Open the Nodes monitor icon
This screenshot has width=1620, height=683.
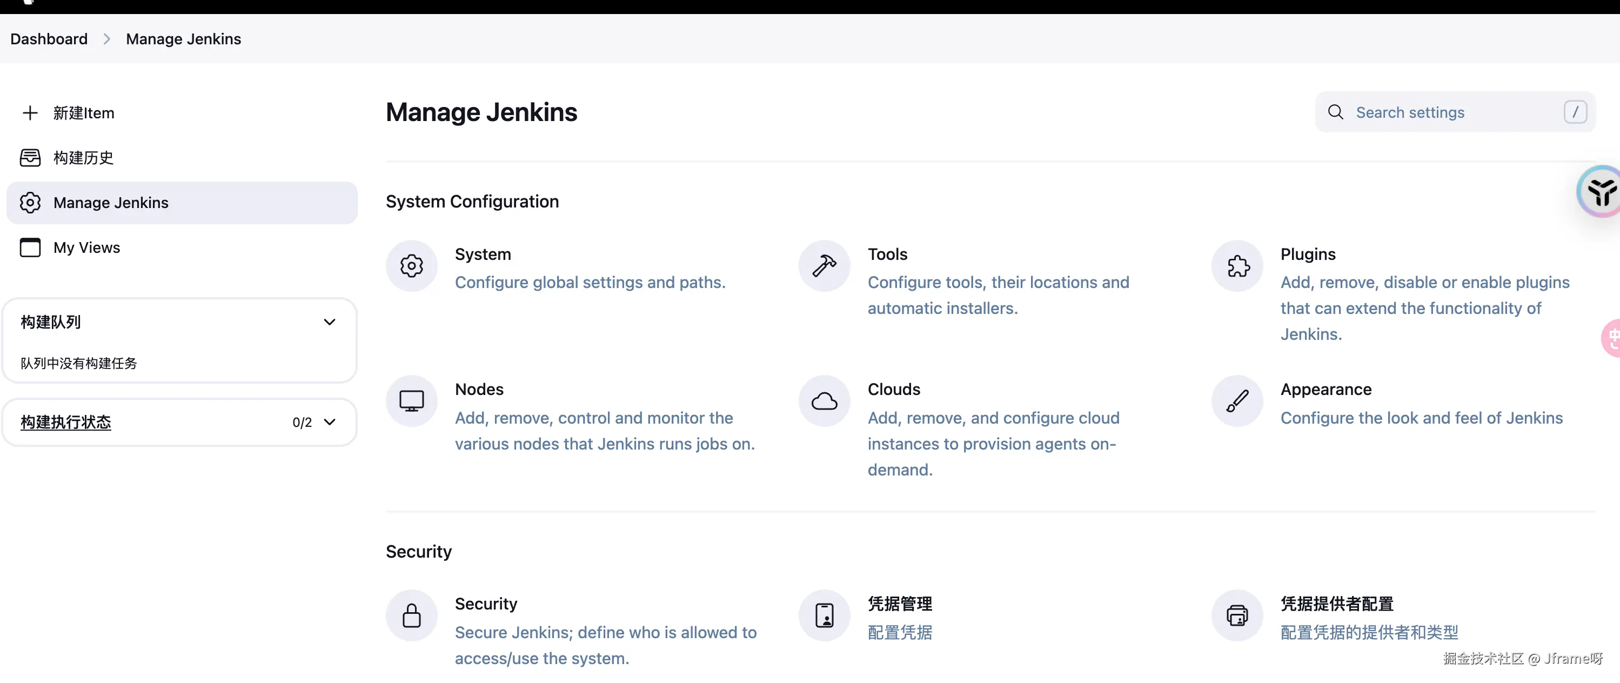pos(411,401)
